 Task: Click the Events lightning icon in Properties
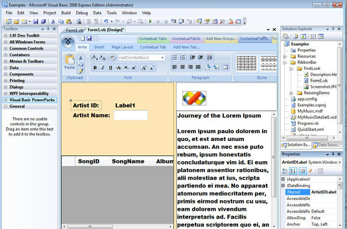click(310, 171)
